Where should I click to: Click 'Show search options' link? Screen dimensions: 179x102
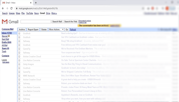85,20
